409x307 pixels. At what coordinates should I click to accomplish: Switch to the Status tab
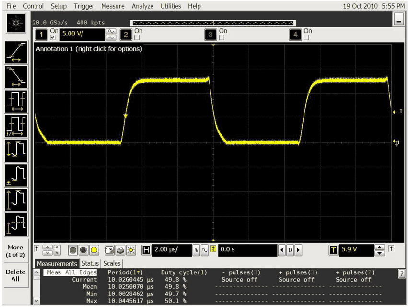tap(90, 263)
